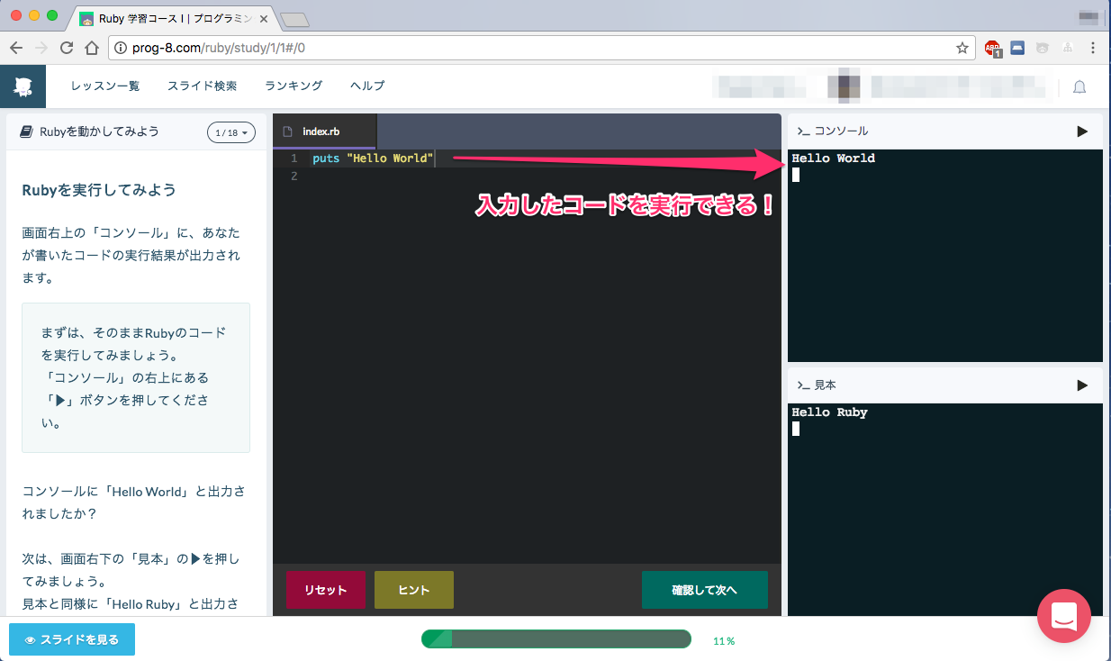Open レッスン一覧 menu
The height and width of the screenshot is (661, 1111).
[x=105, y=86]
